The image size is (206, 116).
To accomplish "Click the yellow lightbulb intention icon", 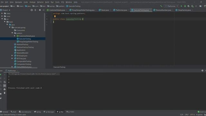I will point(55,16).
